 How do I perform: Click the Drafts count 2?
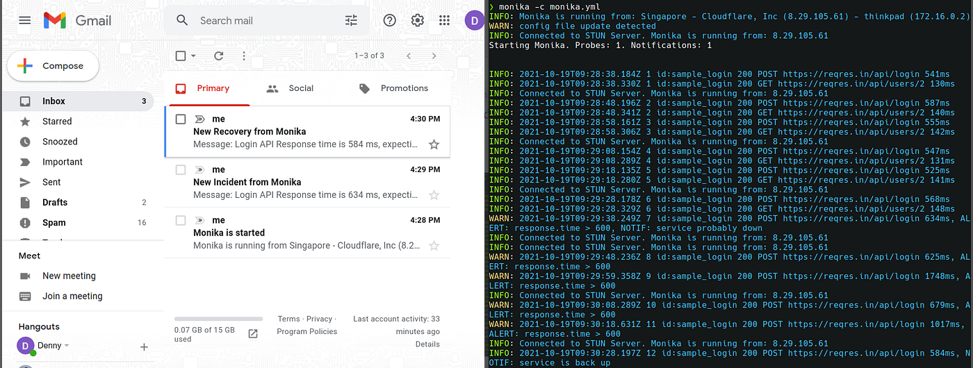[x=144, y=202]
